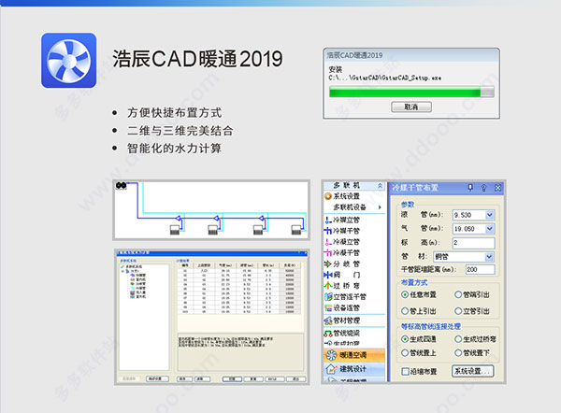
Task: Click 取消 to cancel the installation
Action: click(x=411, y=107)
